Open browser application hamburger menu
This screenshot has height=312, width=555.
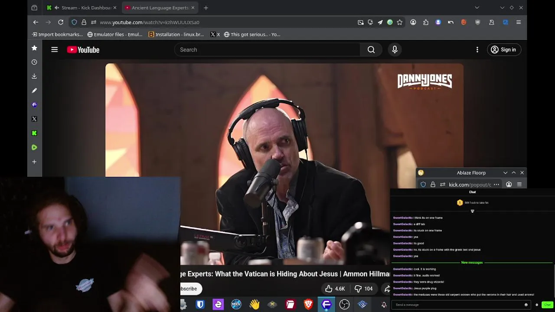coord(519,22)
